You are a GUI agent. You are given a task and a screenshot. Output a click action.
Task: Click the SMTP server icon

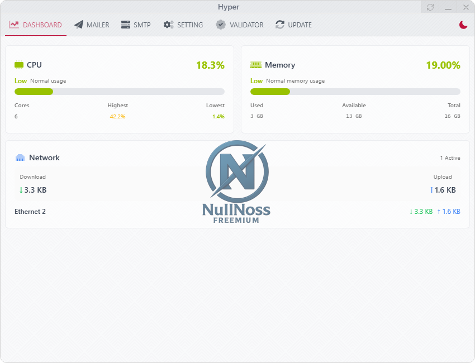tap(126, 25)
